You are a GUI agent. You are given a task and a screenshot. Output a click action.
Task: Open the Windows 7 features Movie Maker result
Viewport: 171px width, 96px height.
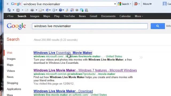[85, 70]
